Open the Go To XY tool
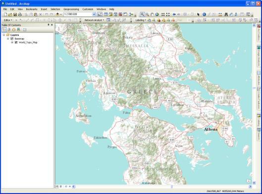This screenshot has height=194, width=262. [236, 14]
